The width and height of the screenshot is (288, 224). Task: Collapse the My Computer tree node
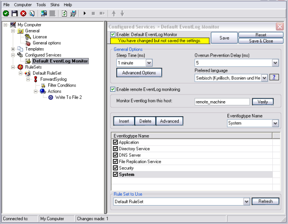[6, 25]
